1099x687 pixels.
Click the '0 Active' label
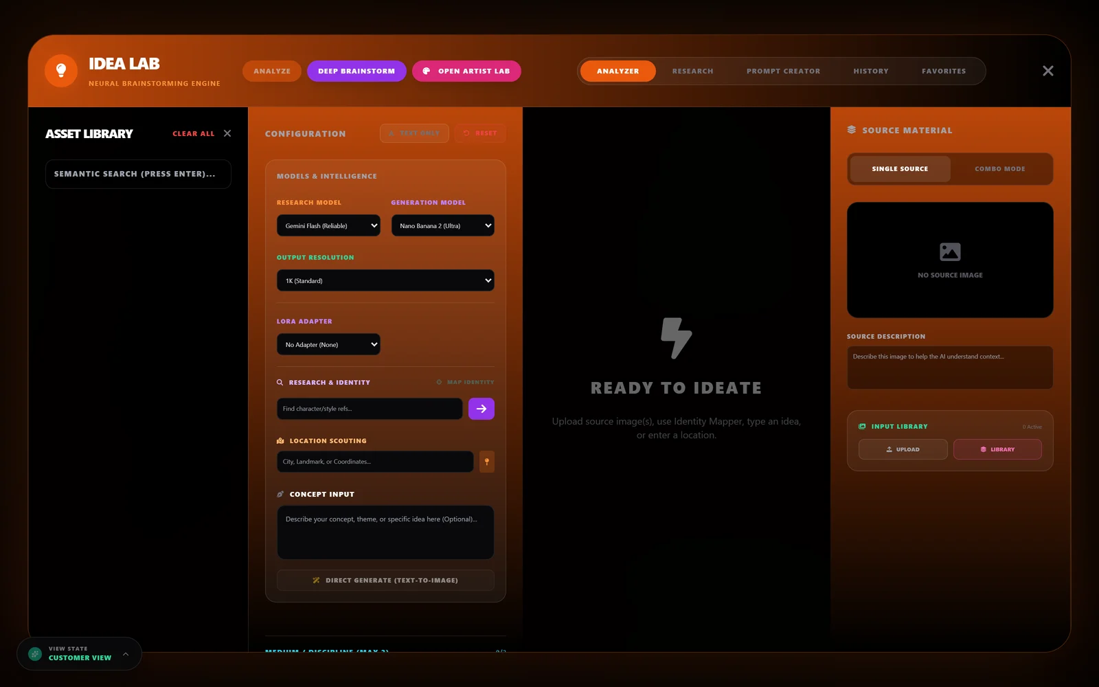point(1032,427)
